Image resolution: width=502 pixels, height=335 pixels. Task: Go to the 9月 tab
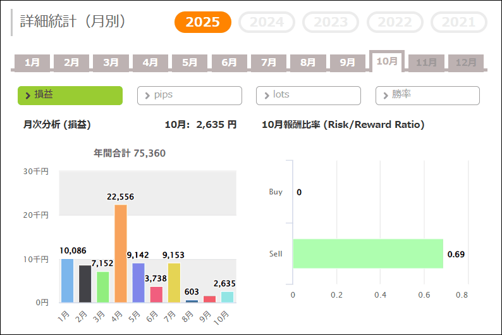pyautogui.click(x=348, y=63)
